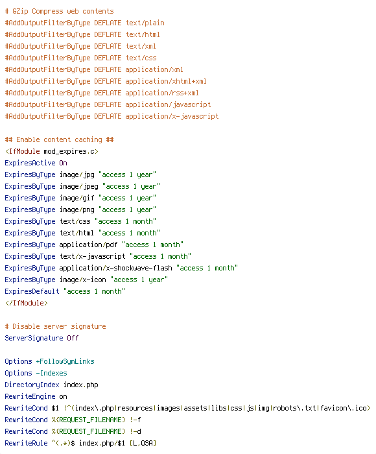Click the DirectoryIndex index.php line
The image size is (376, 454).
point(51,385)
